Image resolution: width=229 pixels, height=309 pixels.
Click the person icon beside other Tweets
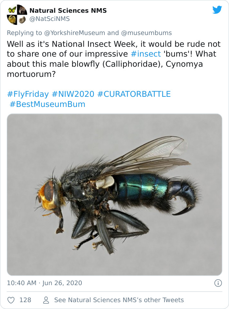tap(46, 300)
